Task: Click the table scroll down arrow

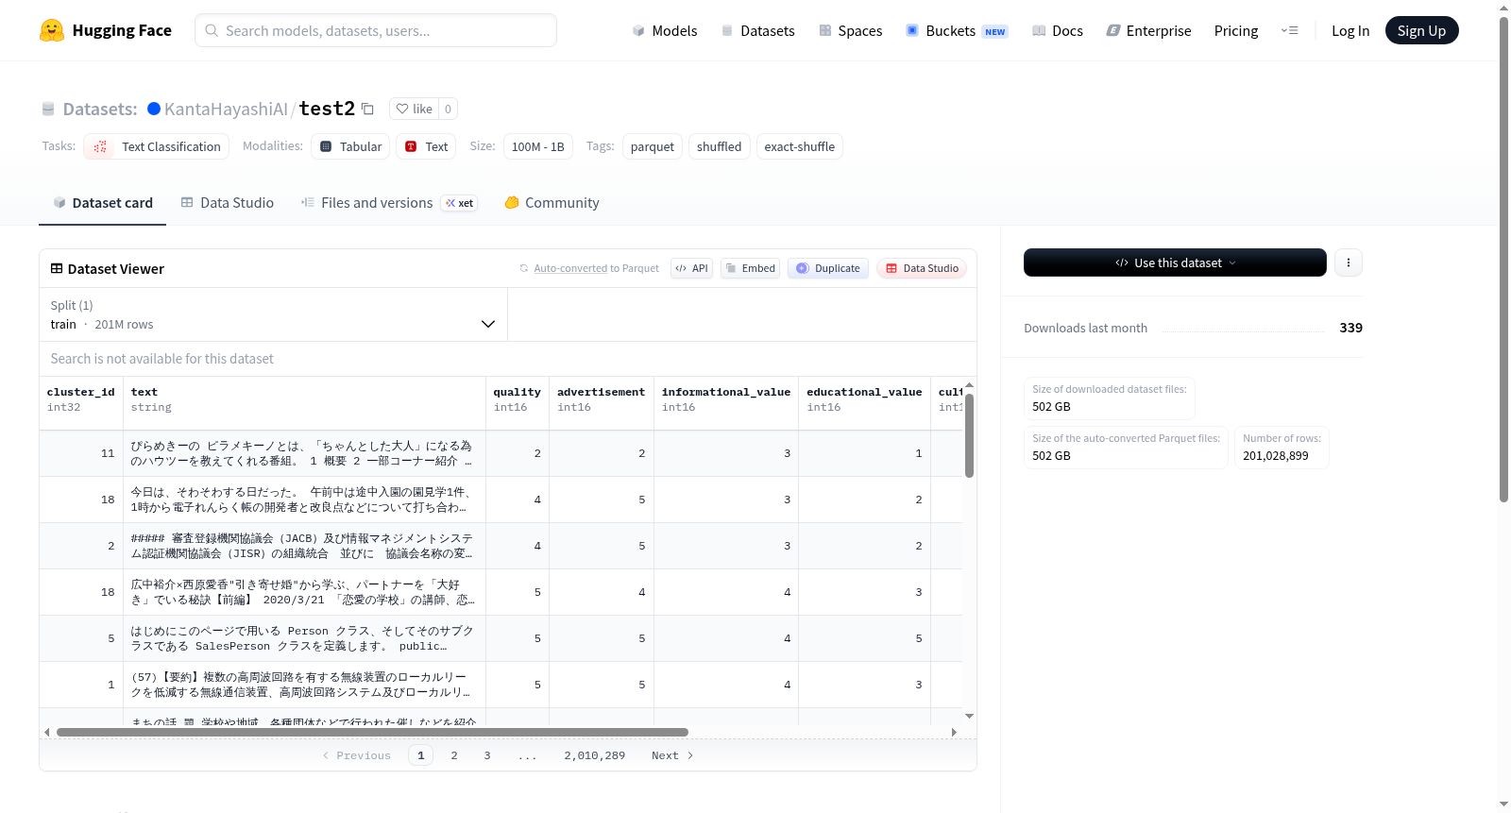Action: [x=969, y=717]
